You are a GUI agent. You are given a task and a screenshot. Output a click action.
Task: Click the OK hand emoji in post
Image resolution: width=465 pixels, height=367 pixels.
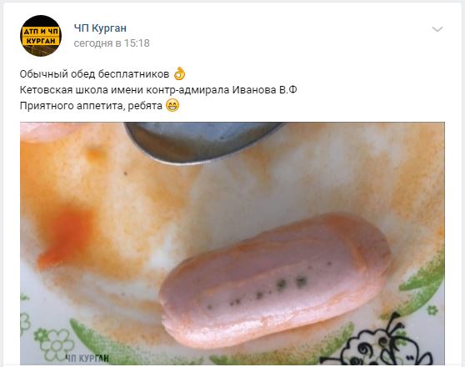coord(179,73)
